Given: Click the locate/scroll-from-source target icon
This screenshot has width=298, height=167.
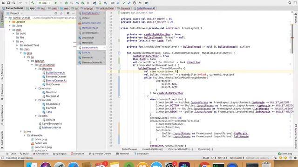Looking at the screenshot, I should click(x=56, y=13).
